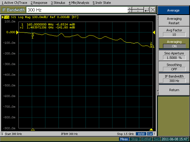
Task: Click the ExtRef status indicator
Action: coord(146,139)
